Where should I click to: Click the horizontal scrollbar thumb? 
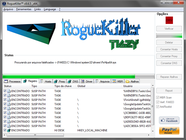point(35,135)
